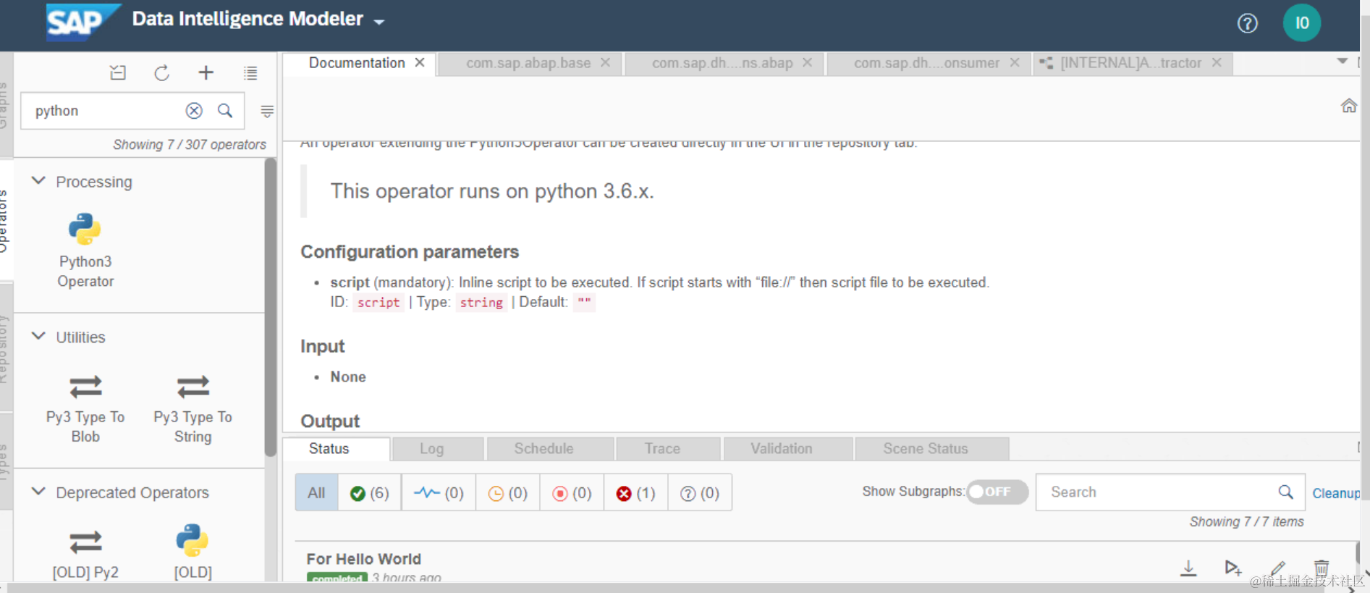Click the operator list vertical scrollbar
Image resolution: width=1370 pixels, height=593 pixels.
(271, 308)
